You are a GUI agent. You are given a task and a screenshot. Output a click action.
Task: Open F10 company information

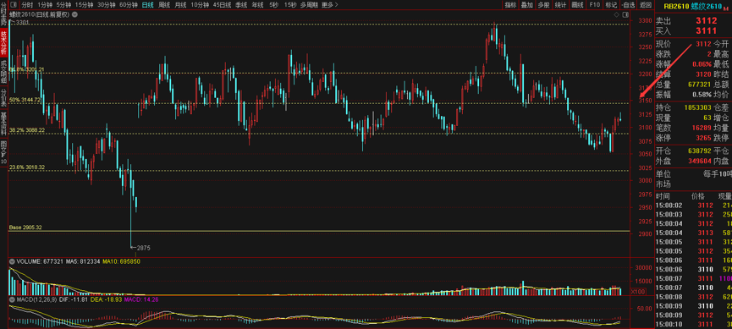coord(594,5)
